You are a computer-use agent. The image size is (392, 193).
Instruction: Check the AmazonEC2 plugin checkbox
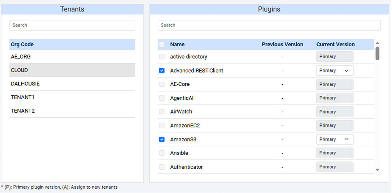pyautogui.click(x=162, y=126)
